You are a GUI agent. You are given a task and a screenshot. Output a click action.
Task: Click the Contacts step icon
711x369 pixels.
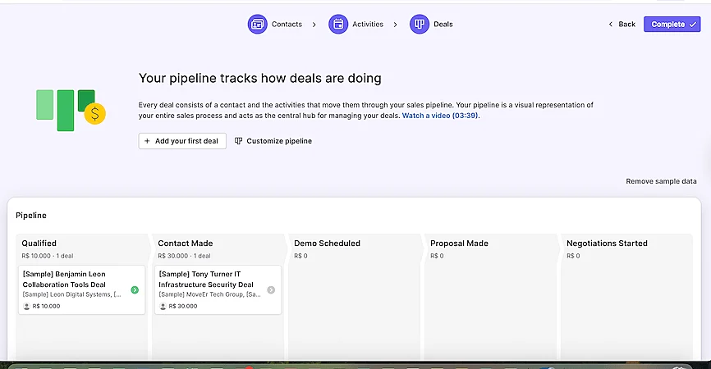pyautogui.click(x=258, y=24)
